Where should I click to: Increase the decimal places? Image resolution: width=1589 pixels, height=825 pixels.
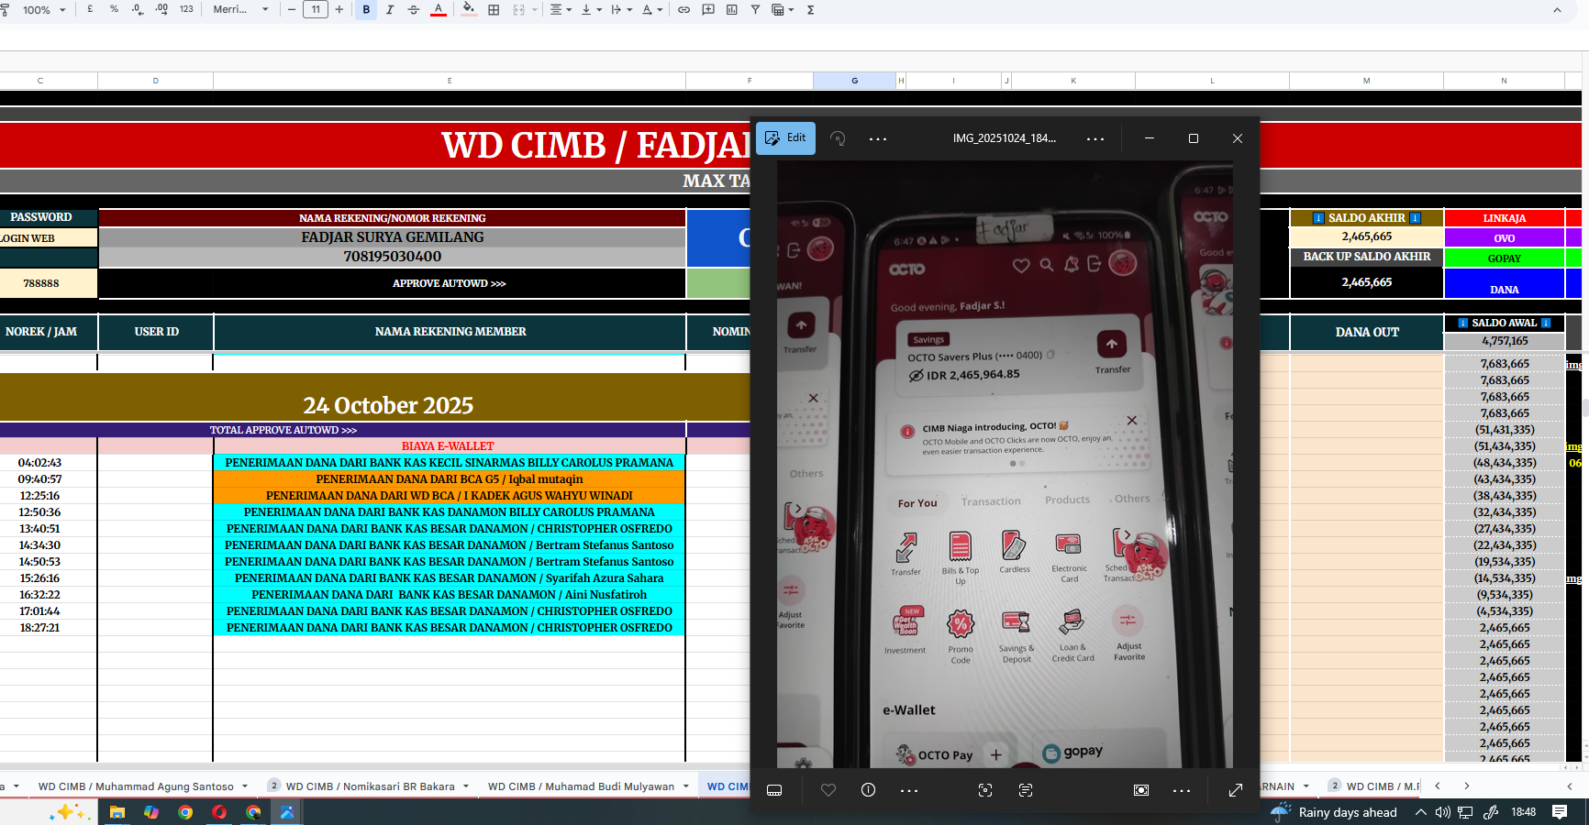pos(161,9)
